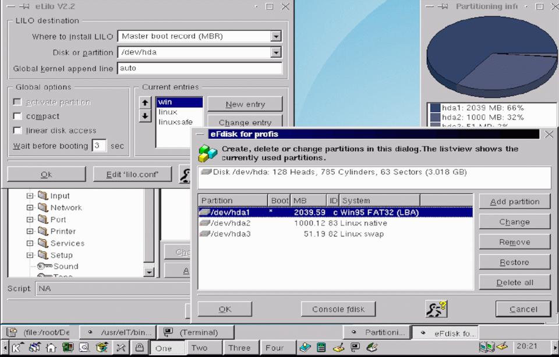Move entry down with the down arrow
This screenshot has width=559, height=357.
point(146,116)
